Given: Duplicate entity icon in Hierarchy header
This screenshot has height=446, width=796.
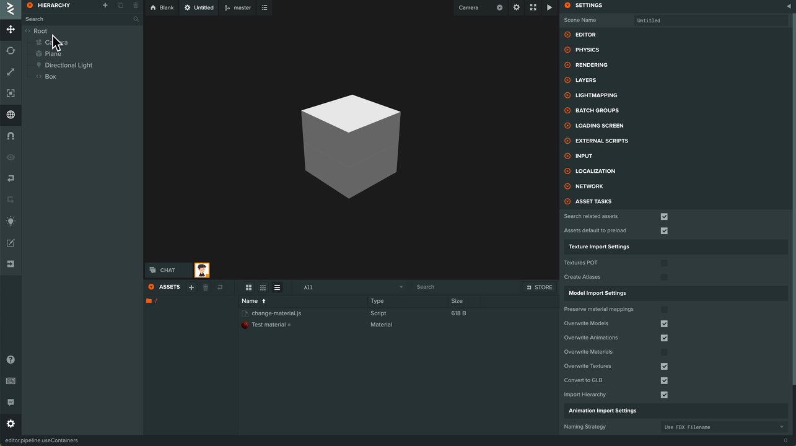Looking at the screenshot, I should point(121,6).
